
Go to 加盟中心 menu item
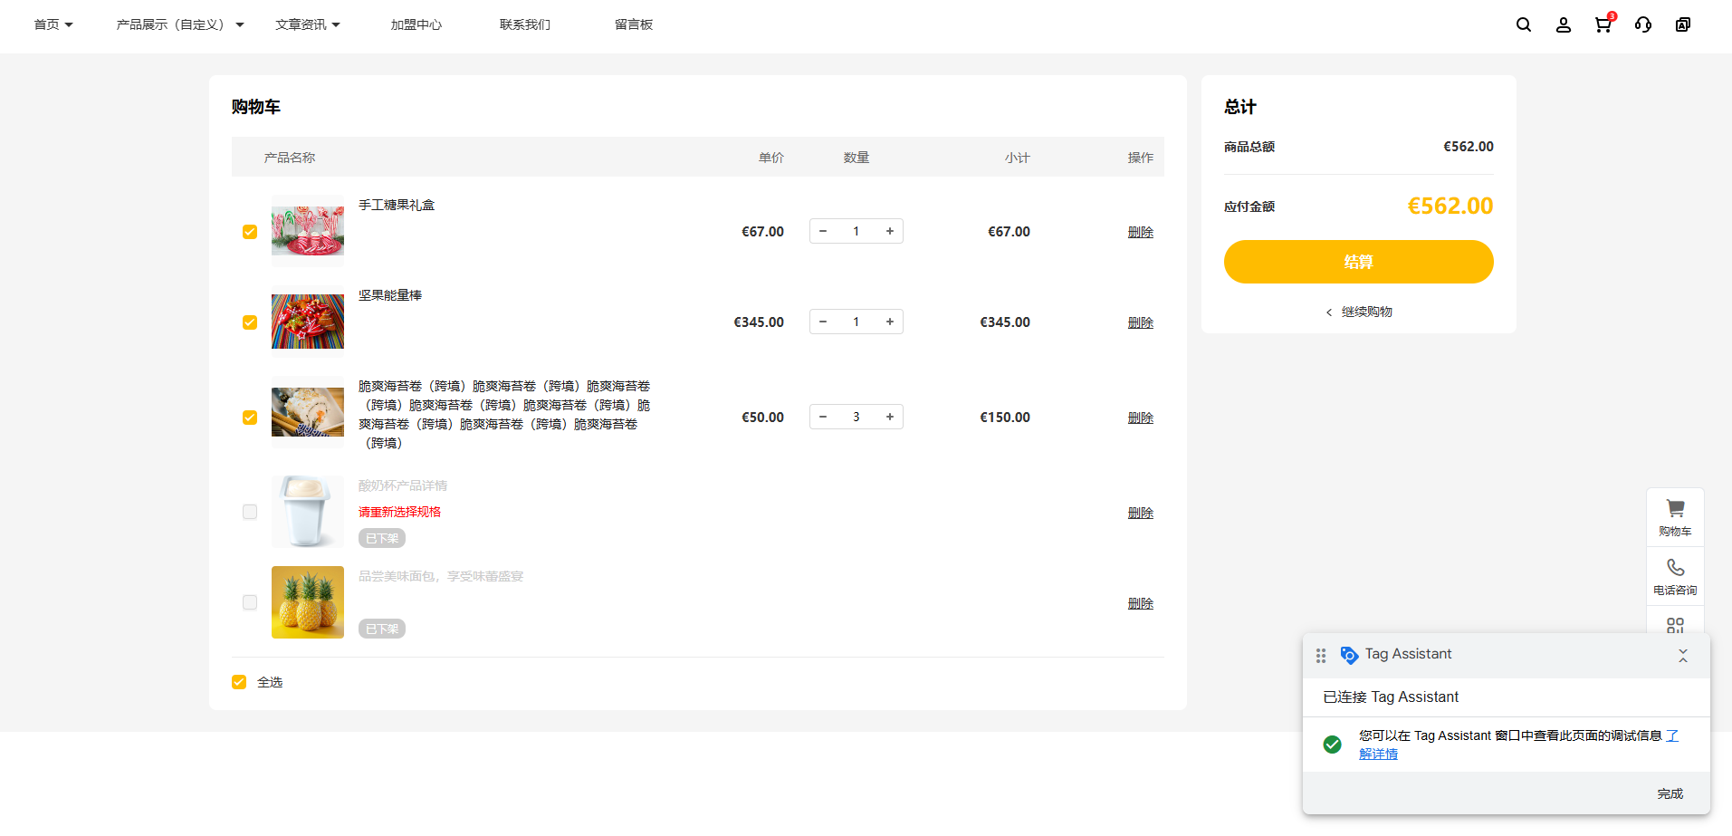pyautogui.click(x=416, y=25)
